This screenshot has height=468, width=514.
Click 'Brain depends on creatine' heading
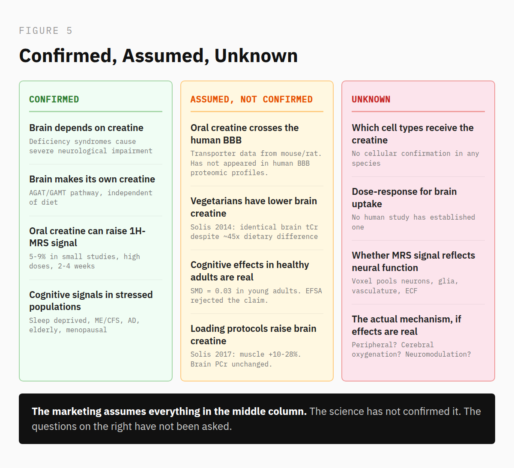pyautogui.click(x=86, y=128)
